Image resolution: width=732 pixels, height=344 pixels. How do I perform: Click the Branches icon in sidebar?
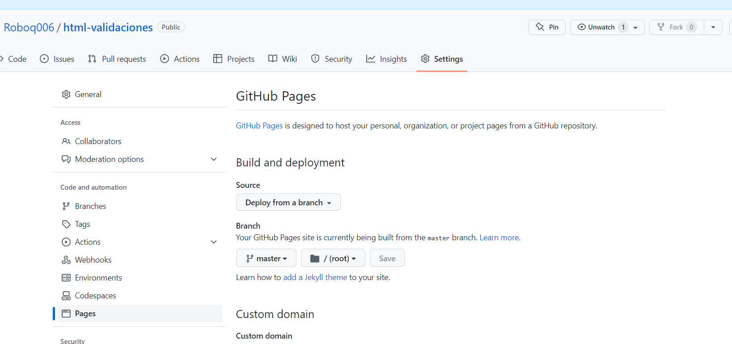(x=66, y=206)
